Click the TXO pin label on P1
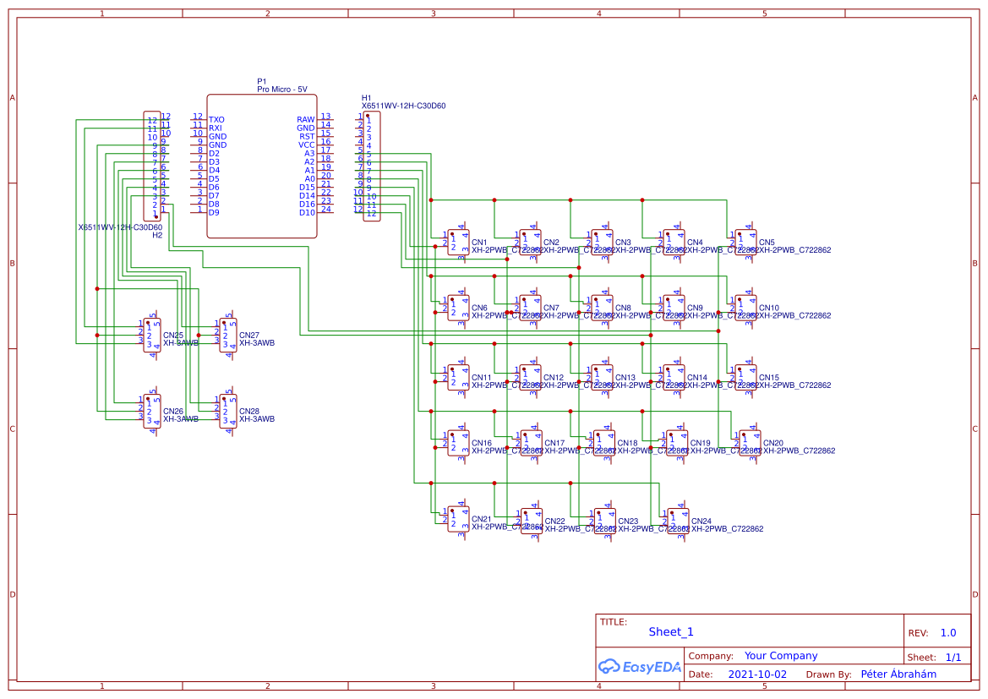The width and height of the screenshot is (988, 699). tap(216, 119)
